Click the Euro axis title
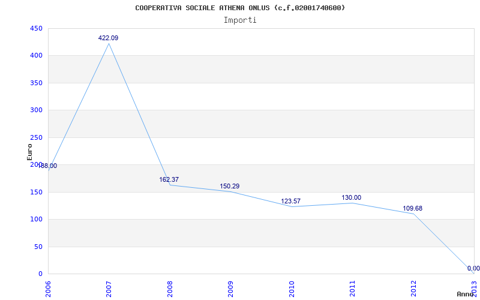This screenshot has width=480, height=300. [x=29, y=152]
